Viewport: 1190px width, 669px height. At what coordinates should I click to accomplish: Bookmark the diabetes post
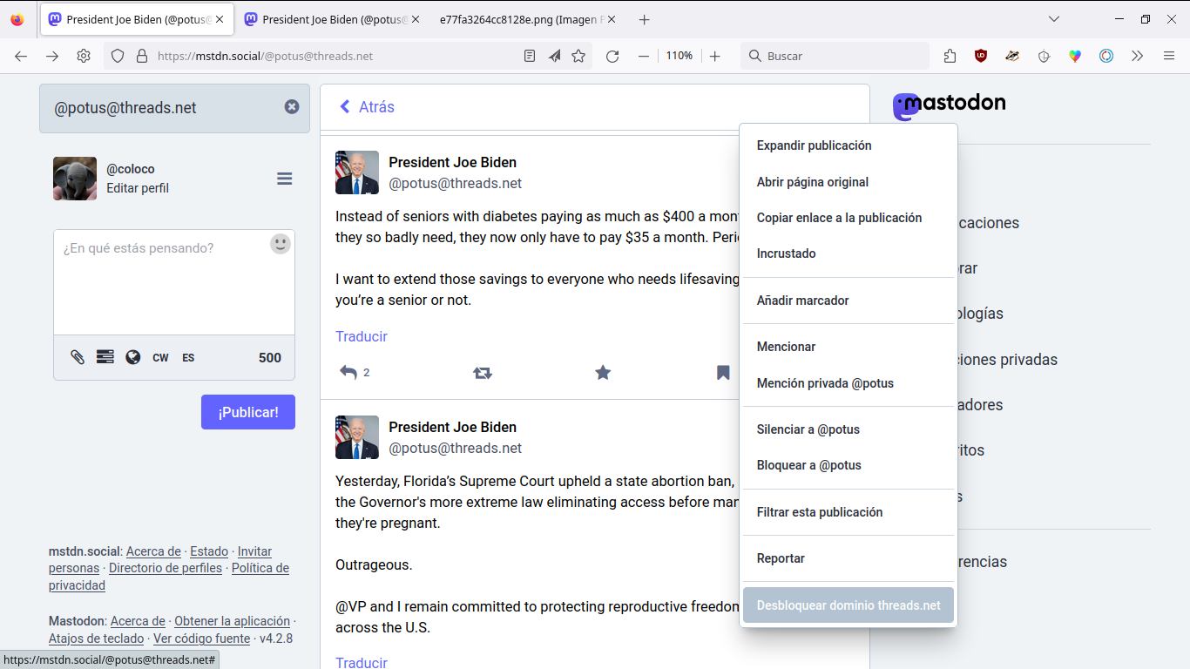(x=723, y=373)
